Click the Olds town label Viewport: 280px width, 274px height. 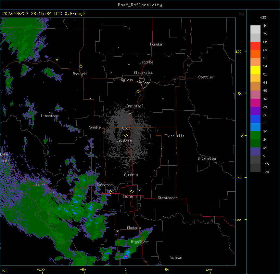(126, 128)
